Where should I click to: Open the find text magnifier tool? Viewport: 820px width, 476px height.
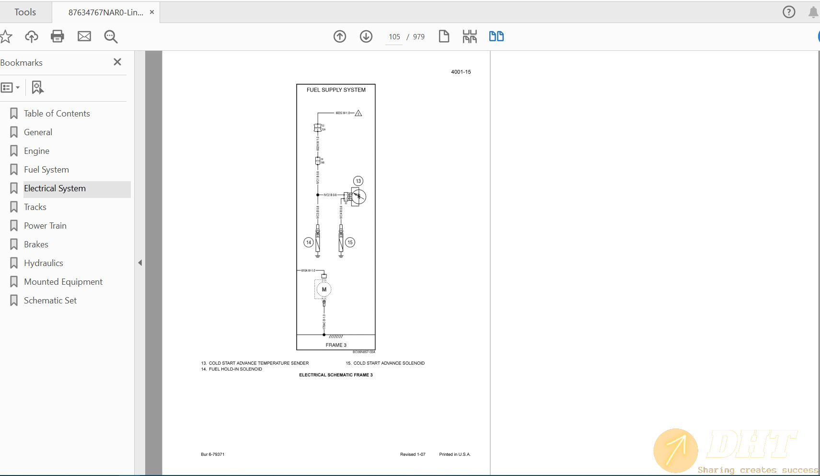pos(111,36)
